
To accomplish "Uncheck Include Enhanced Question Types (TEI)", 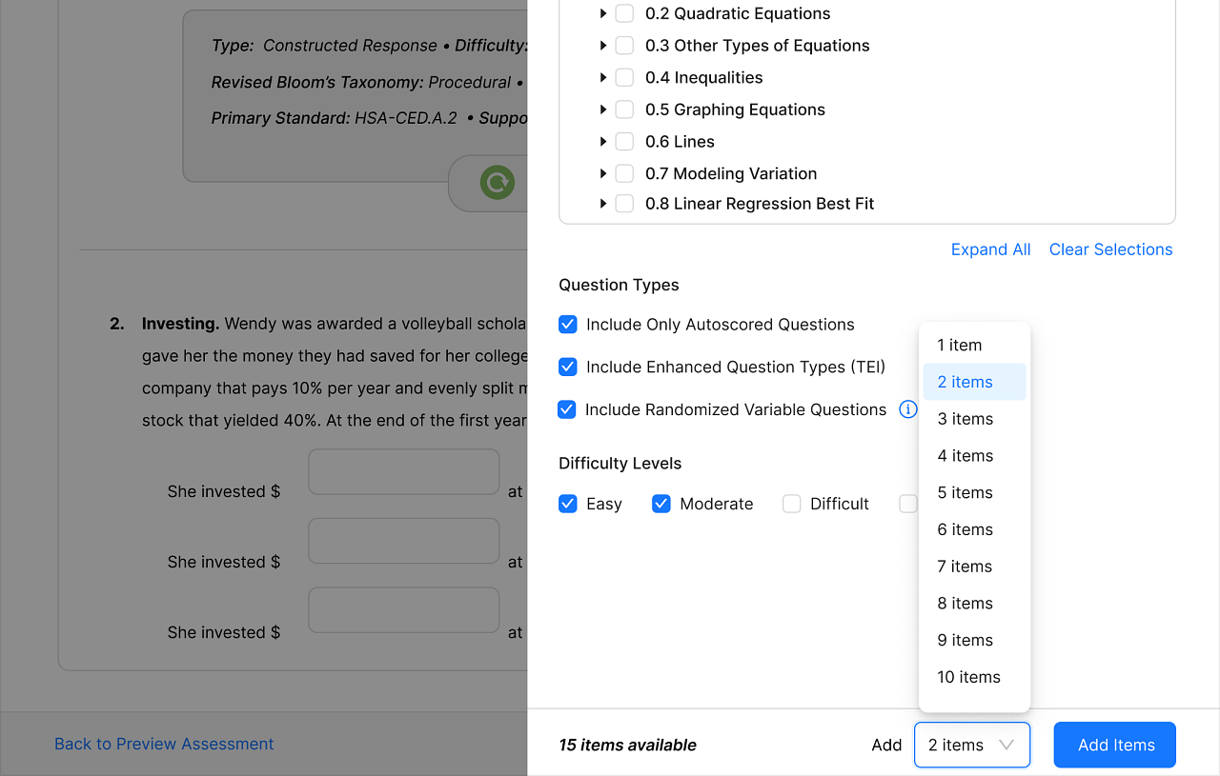I will (x=567, y=367).
